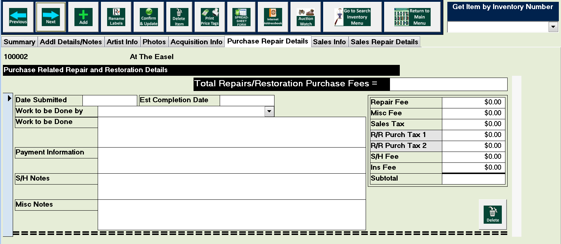Open Rename Labels tool

(116, 17)
